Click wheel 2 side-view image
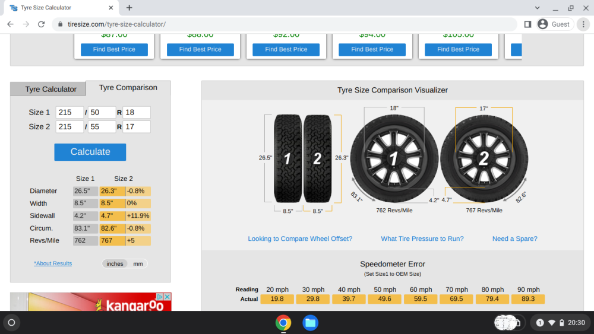 [484, 158]
